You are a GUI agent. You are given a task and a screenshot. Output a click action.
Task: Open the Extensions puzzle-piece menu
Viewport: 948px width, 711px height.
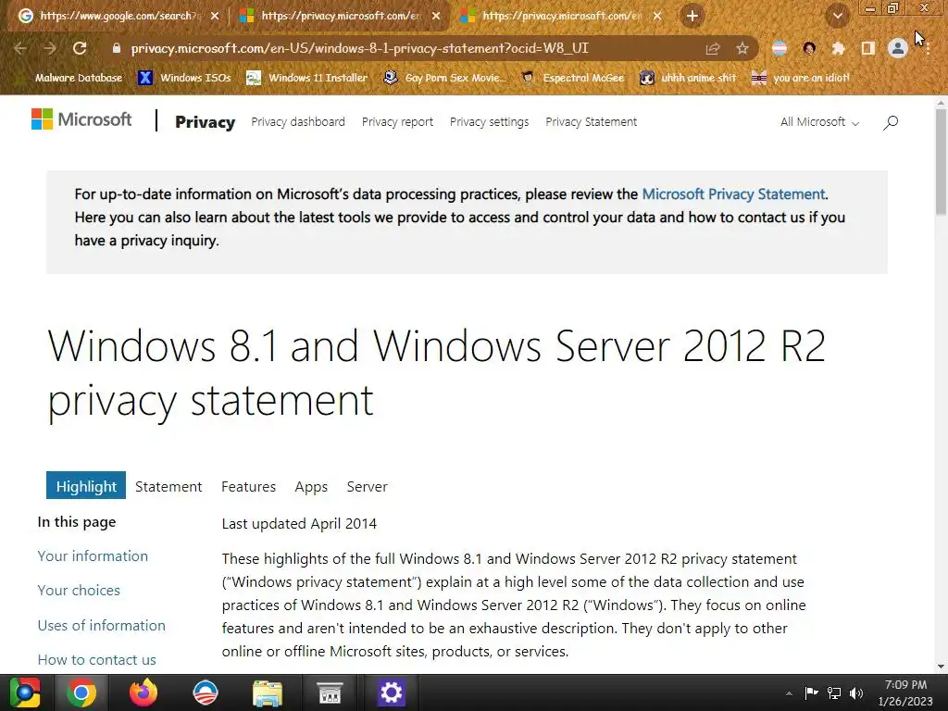tap(839, 48)
